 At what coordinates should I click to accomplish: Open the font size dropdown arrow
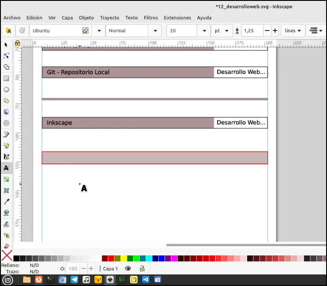[x=205, y=31]
